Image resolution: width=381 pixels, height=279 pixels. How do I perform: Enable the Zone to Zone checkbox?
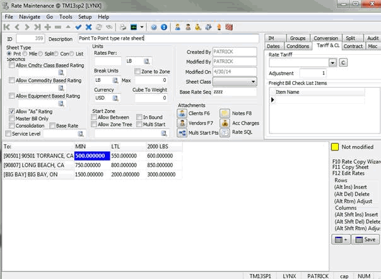pyautogui.click(x=138, y=72)
